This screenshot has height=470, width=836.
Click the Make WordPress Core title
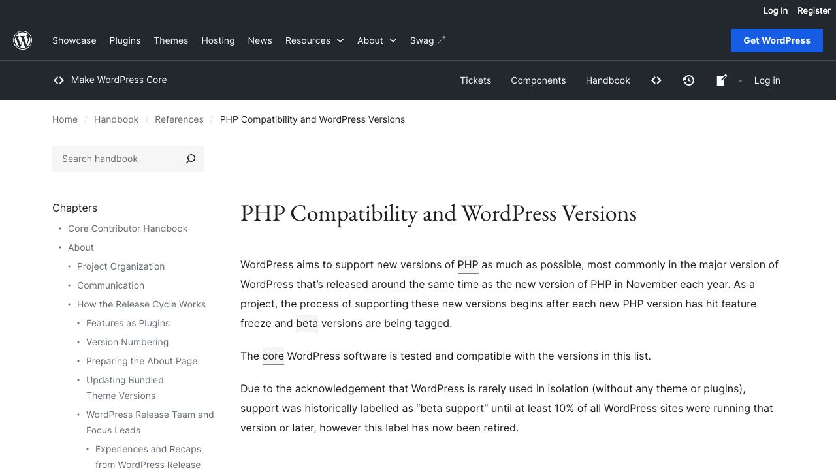pos(119,80)
